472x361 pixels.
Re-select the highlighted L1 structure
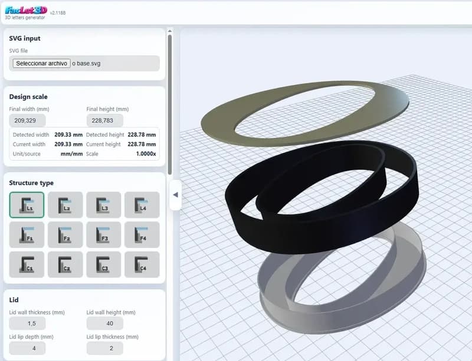27,205
